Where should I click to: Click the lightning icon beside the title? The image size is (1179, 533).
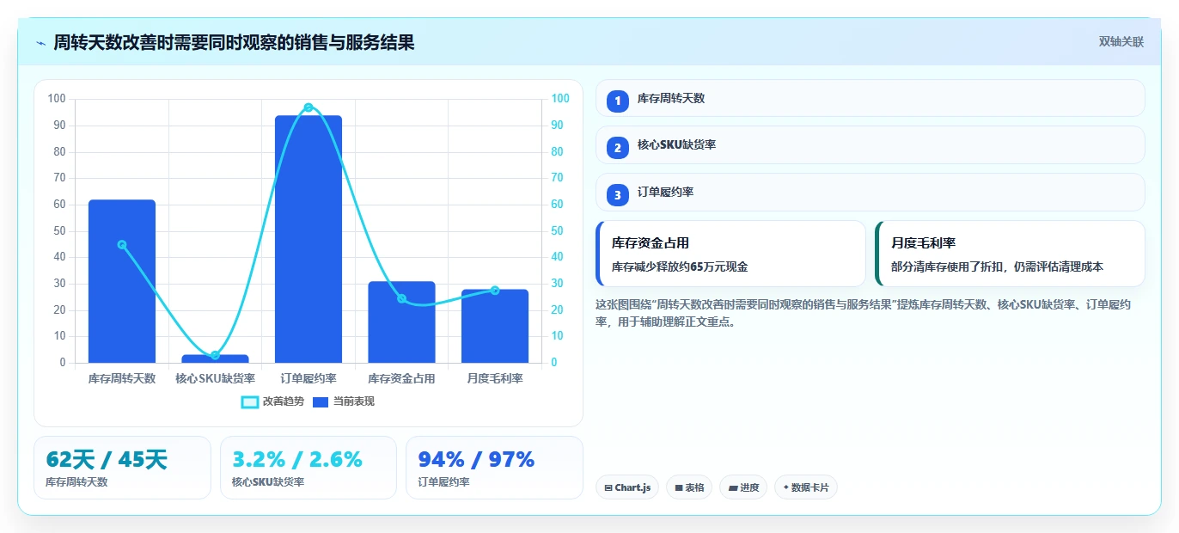(40, 43)
